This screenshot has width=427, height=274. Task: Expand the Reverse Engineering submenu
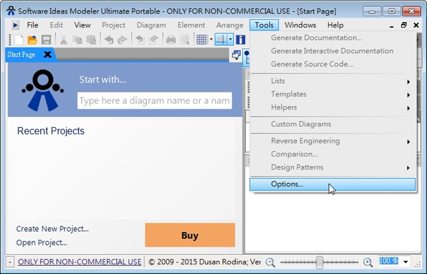tap(333, 141)
